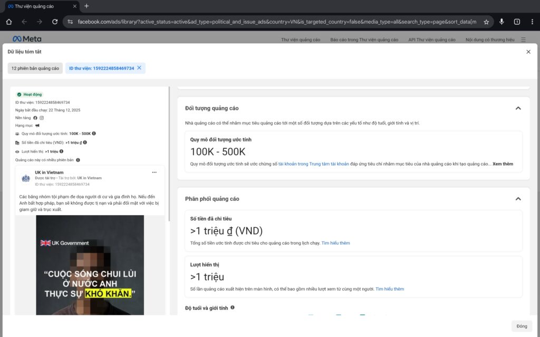Click the Instagram platform icon

[x=42, y=118]
